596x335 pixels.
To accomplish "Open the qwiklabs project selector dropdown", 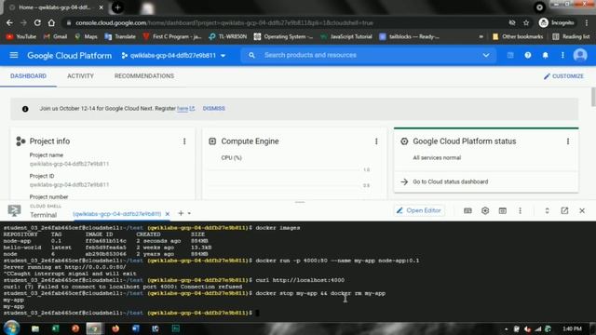I will [x=173, y=56].
